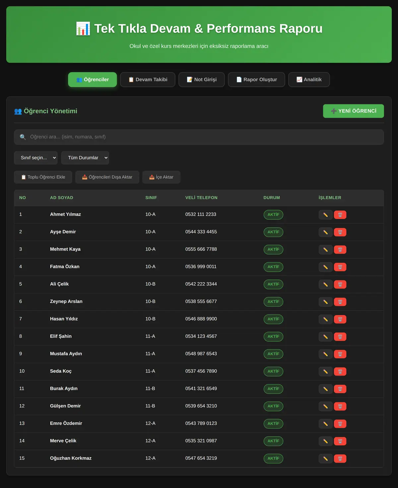Edit Elif Şahin using the pencil icon

(325, 337)
